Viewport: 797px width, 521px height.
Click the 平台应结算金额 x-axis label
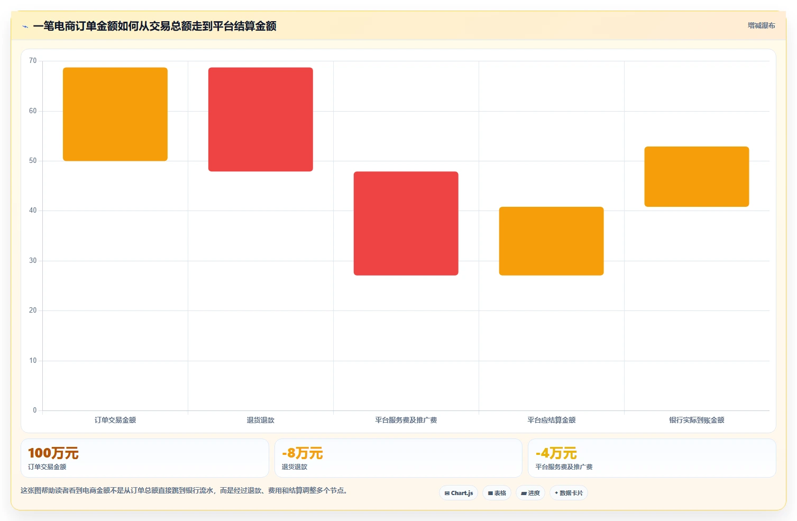click(x=551, y=420)
